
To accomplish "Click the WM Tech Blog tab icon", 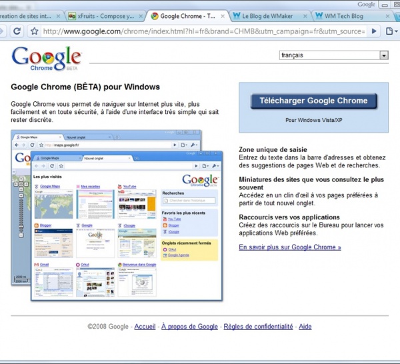I will pos(320,15).
